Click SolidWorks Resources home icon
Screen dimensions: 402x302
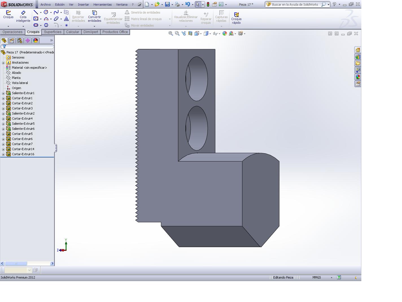click(358, 50)
